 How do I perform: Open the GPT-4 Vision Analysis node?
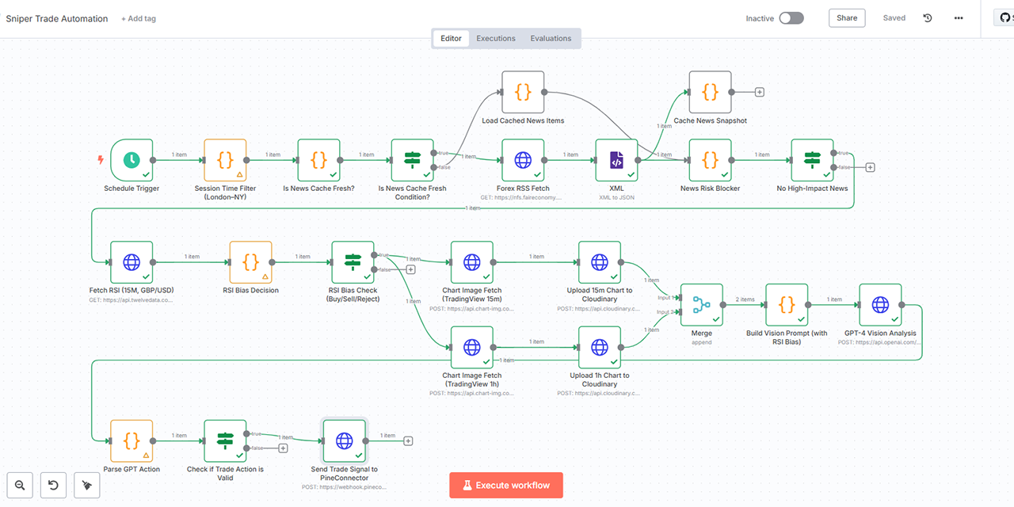click(x=879, y=304)
